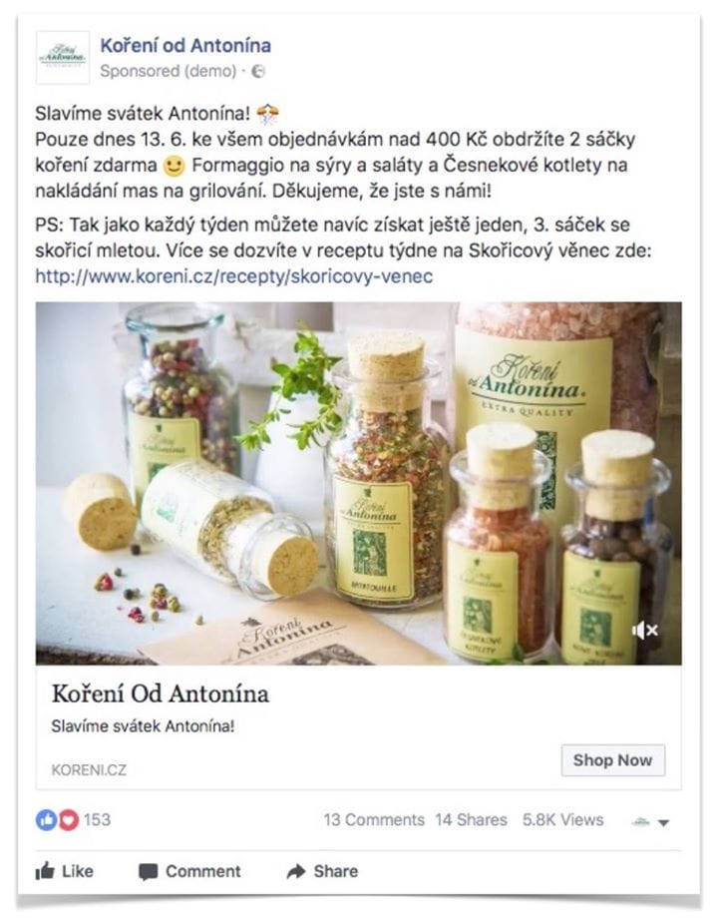View the 14 Shares list
The height and width of the screenshot is (924, 718).
click(472, 819)
